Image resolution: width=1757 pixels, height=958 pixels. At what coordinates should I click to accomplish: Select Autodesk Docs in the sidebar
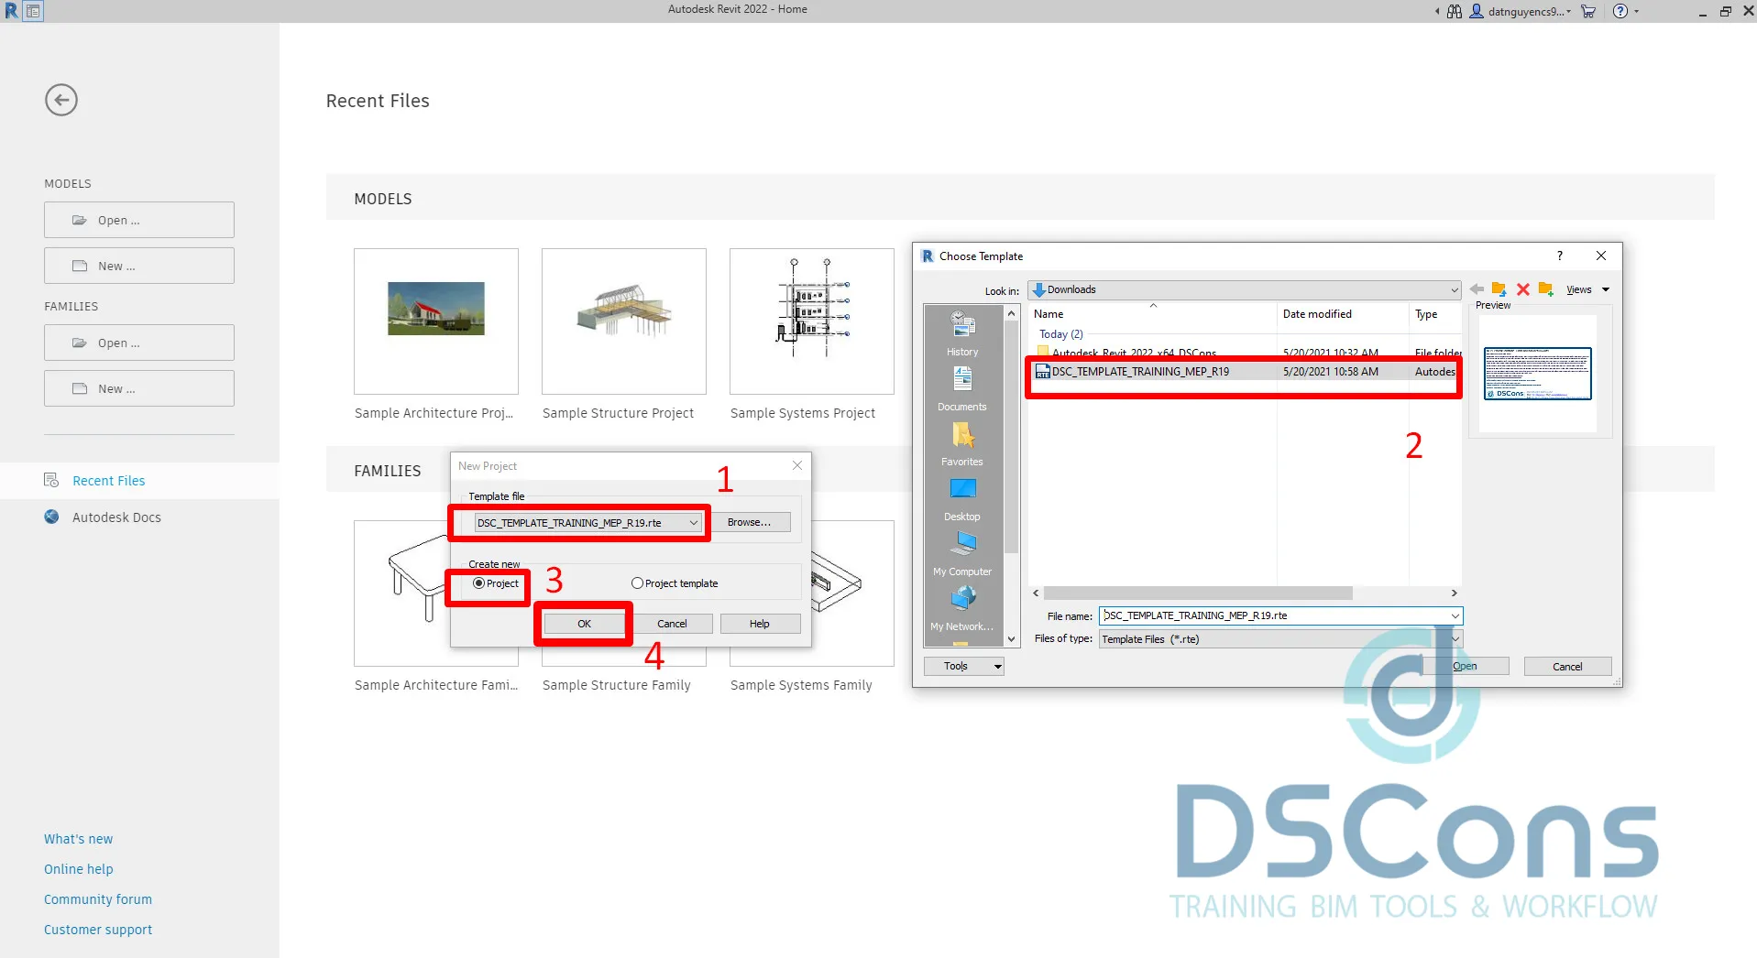pos(116,517)
